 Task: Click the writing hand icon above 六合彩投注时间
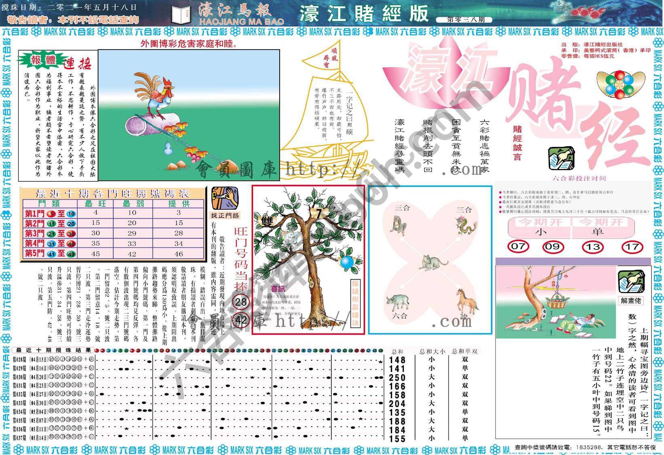[x=561, y=159]
